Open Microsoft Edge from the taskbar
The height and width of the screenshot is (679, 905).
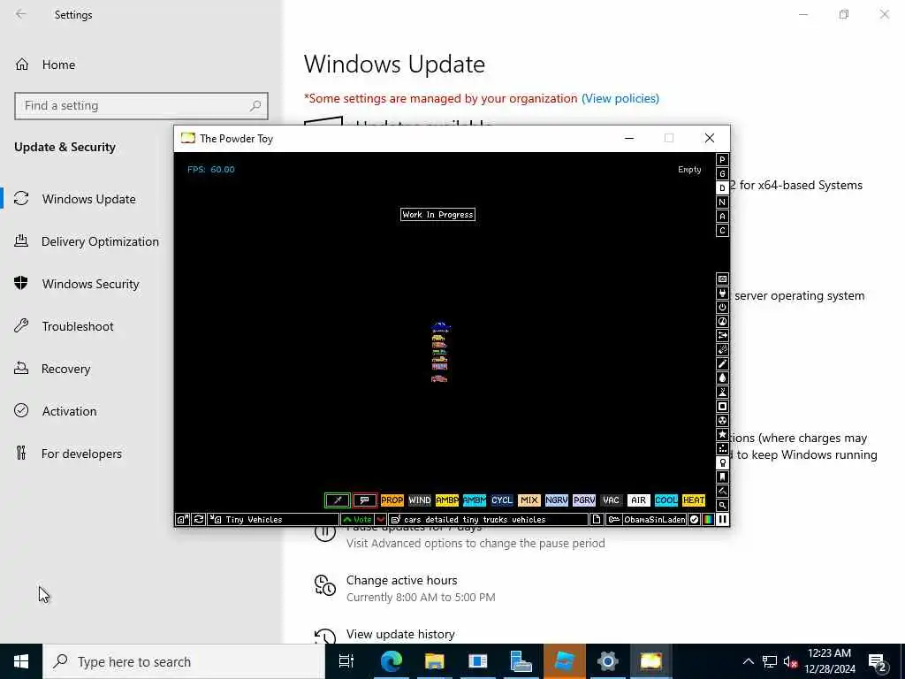click(391, 661)
